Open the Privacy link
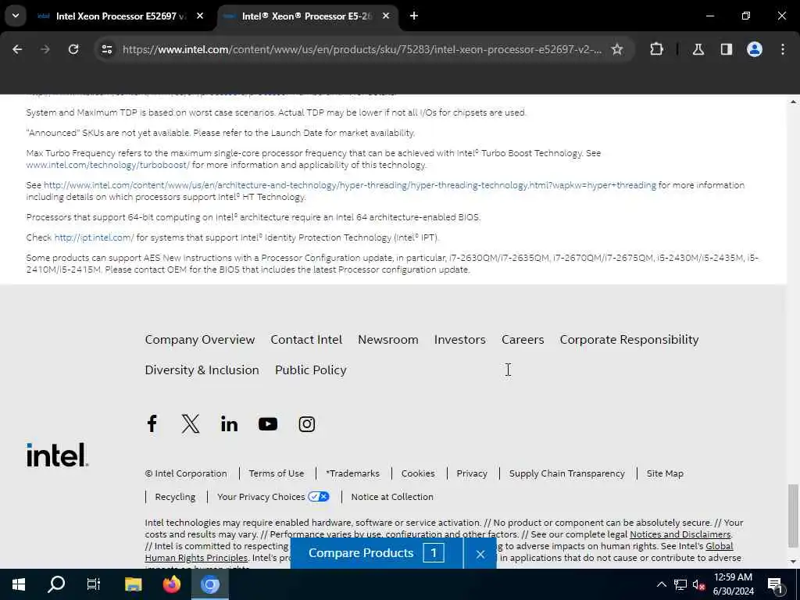Screen dimensions: 800x600 tap(472, 473)
